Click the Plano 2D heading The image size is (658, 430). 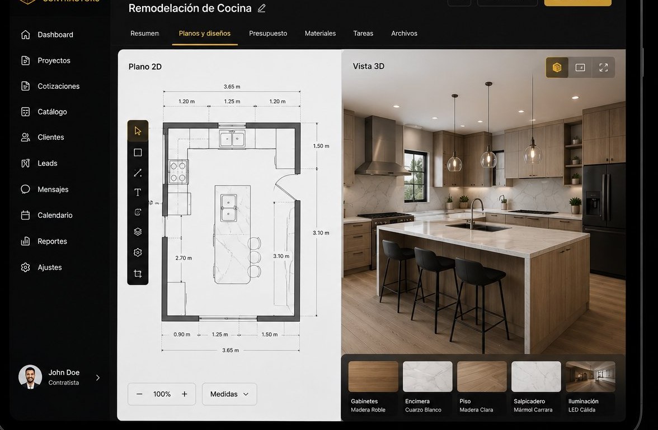pos(145,66)
